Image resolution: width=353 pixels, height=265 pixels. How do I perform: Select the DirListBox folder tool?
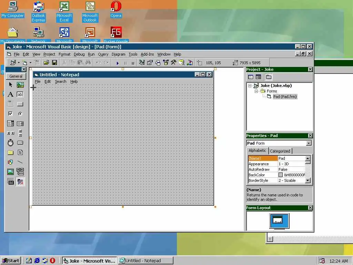click(10, 153)
